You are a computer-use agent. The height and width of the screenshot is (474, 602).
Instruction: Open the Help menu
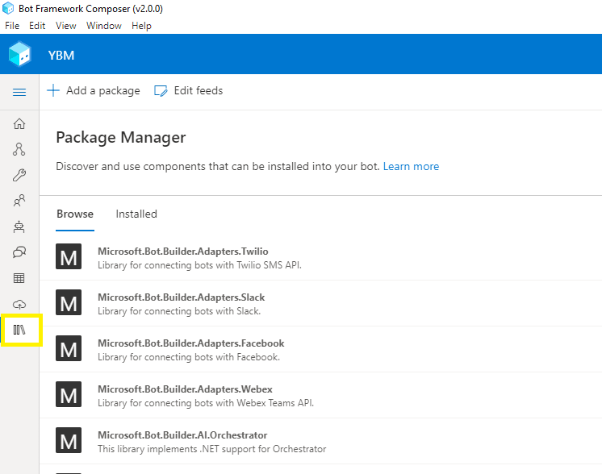[142, 26]
